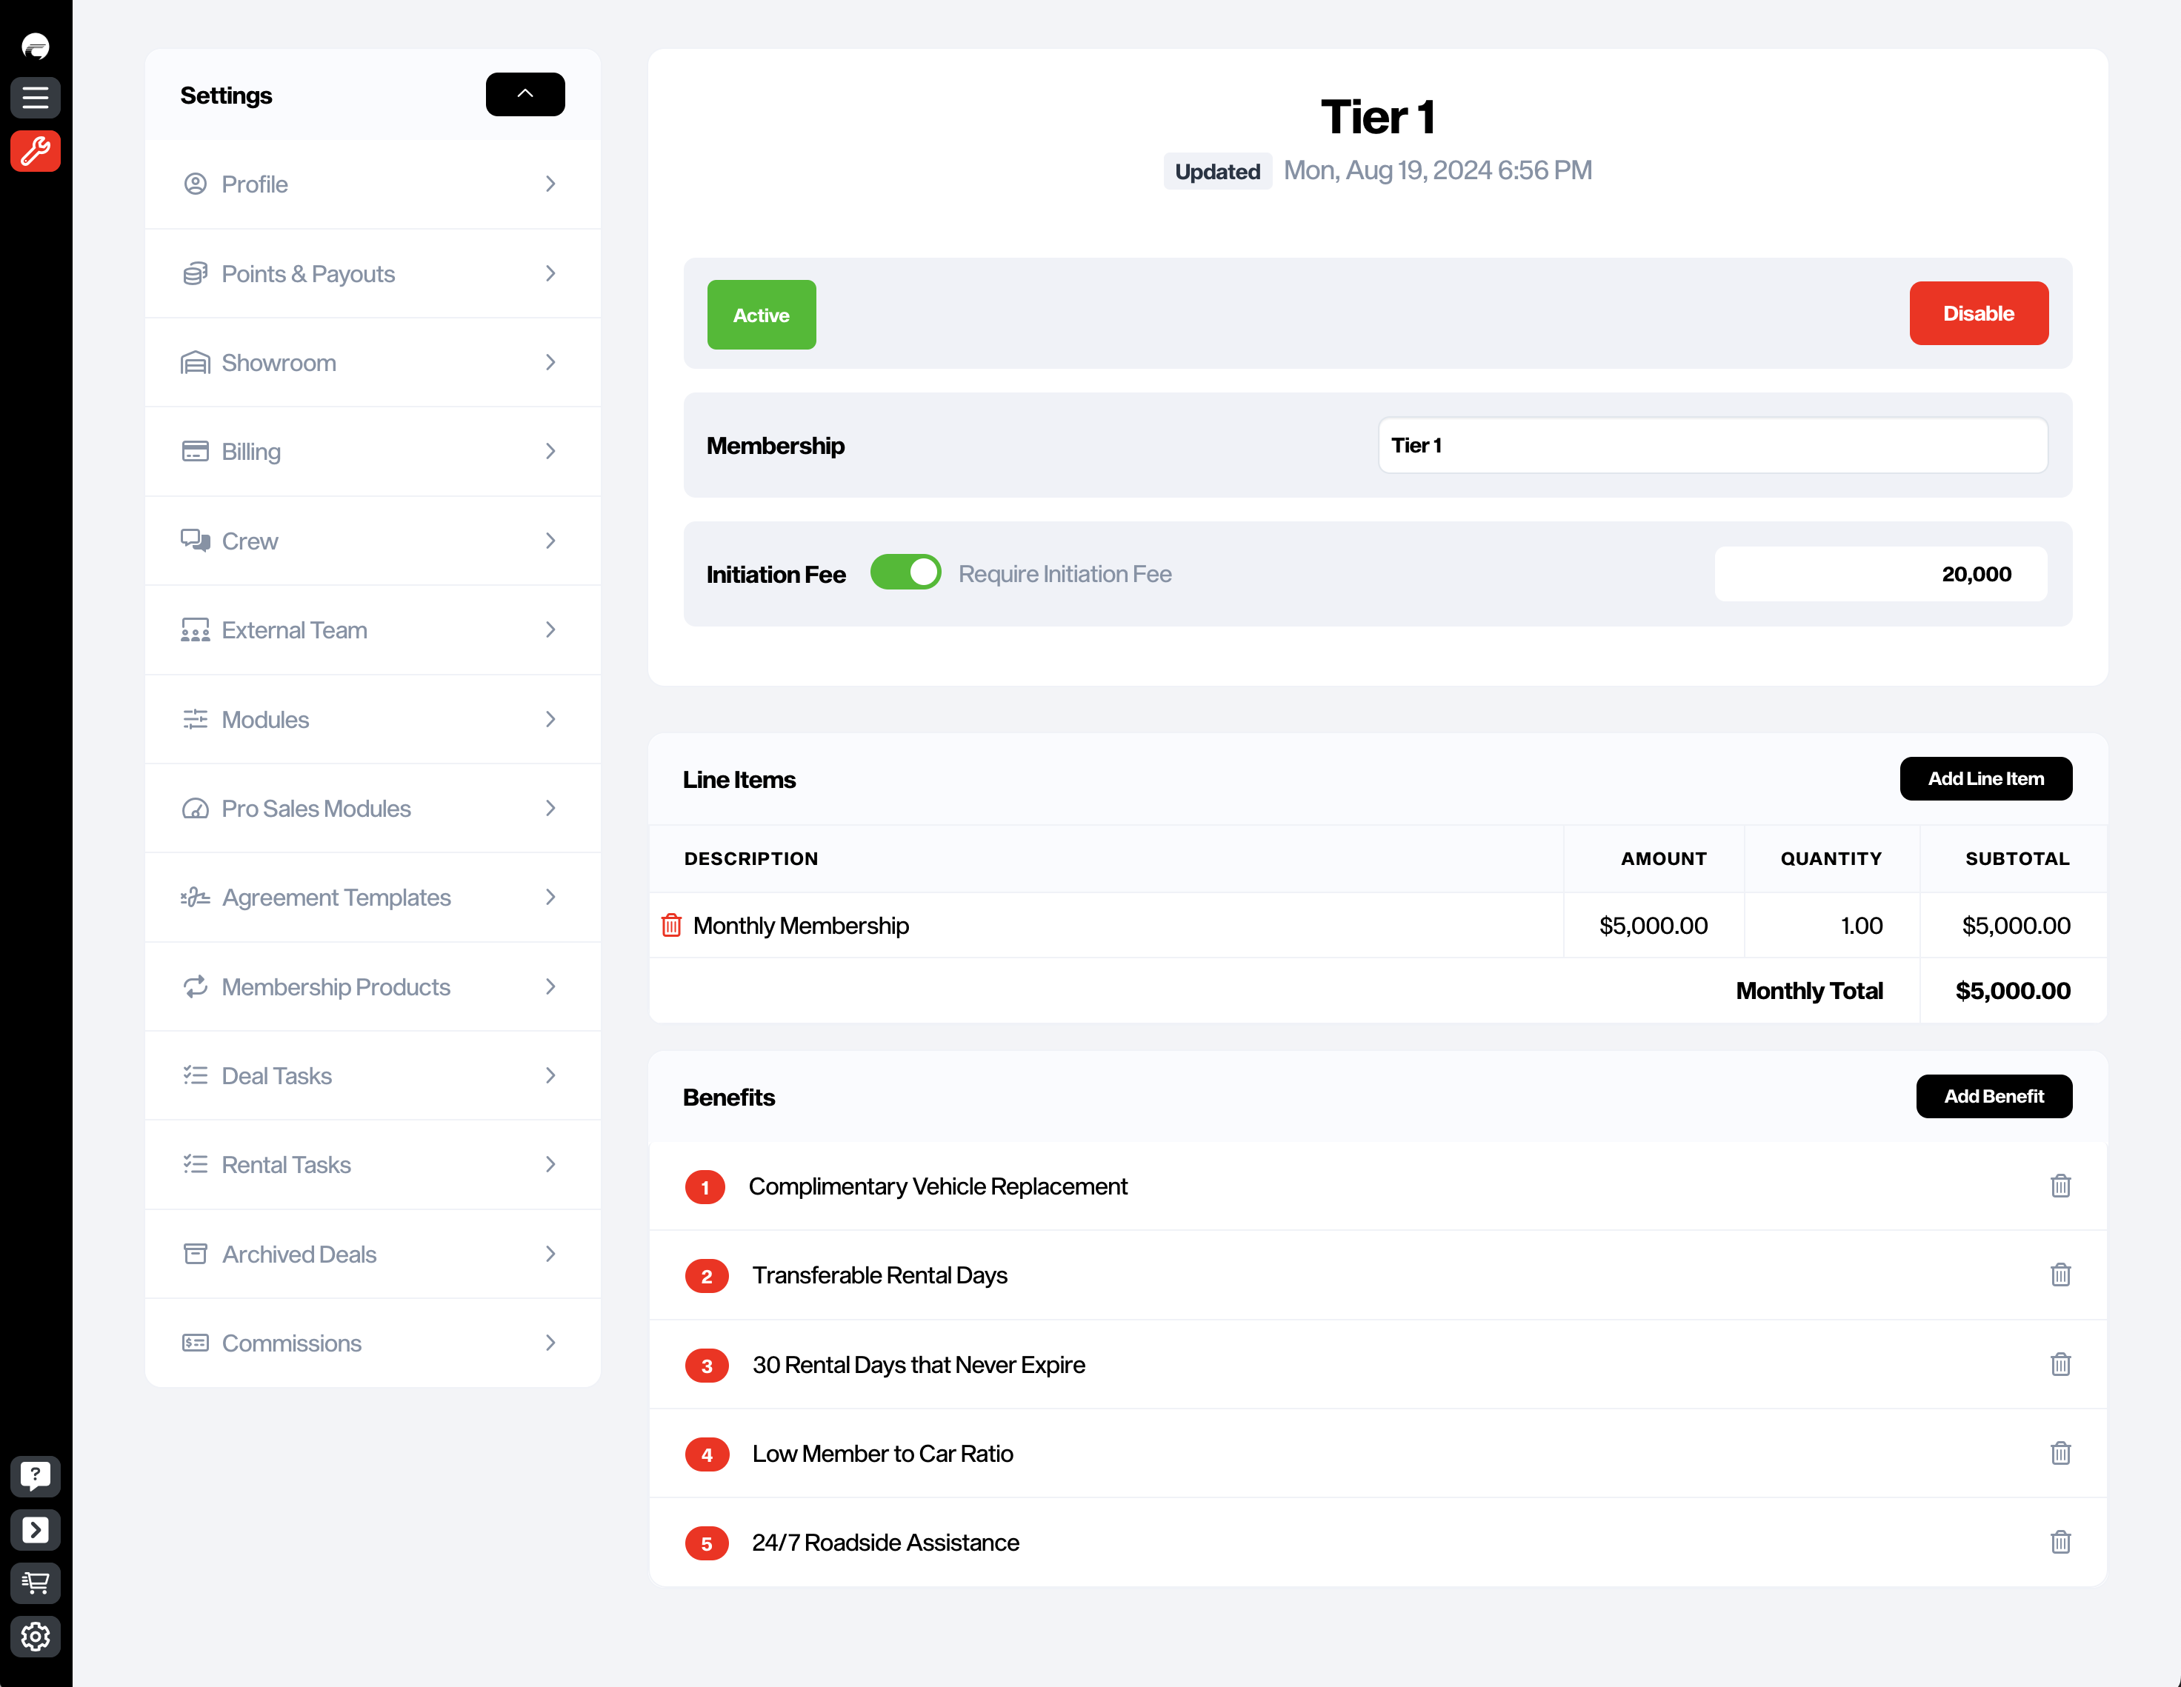Expand the Billing settings chevron
The height and width of the screenshot is (1687, 2181).
[x=550, y=451]
